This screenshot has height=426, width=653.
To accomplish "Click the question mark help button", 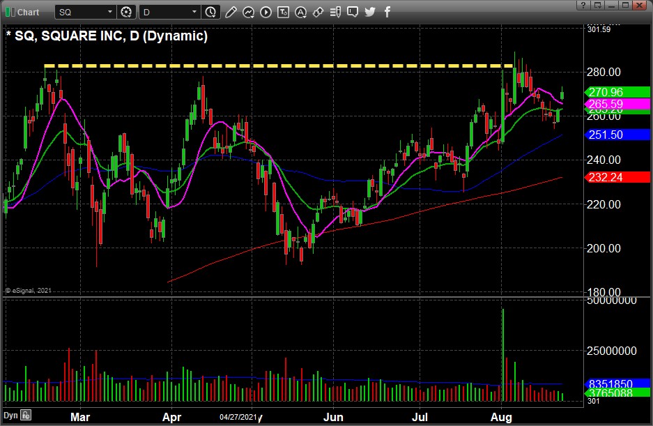I will 583,5.
